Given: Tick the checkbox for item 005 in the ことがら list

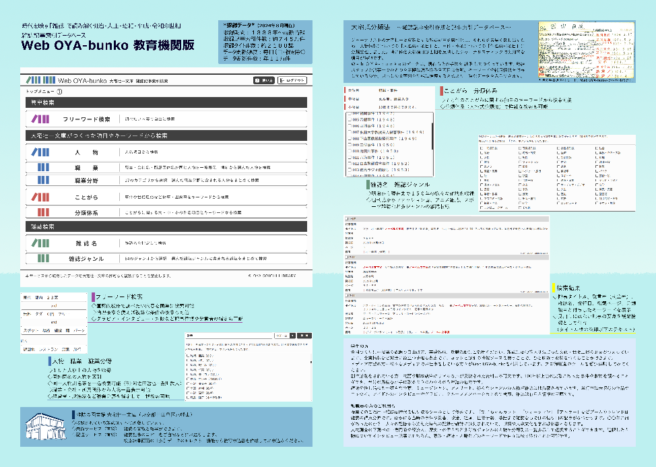Looking at the screenshot, I should coord(350,119).
